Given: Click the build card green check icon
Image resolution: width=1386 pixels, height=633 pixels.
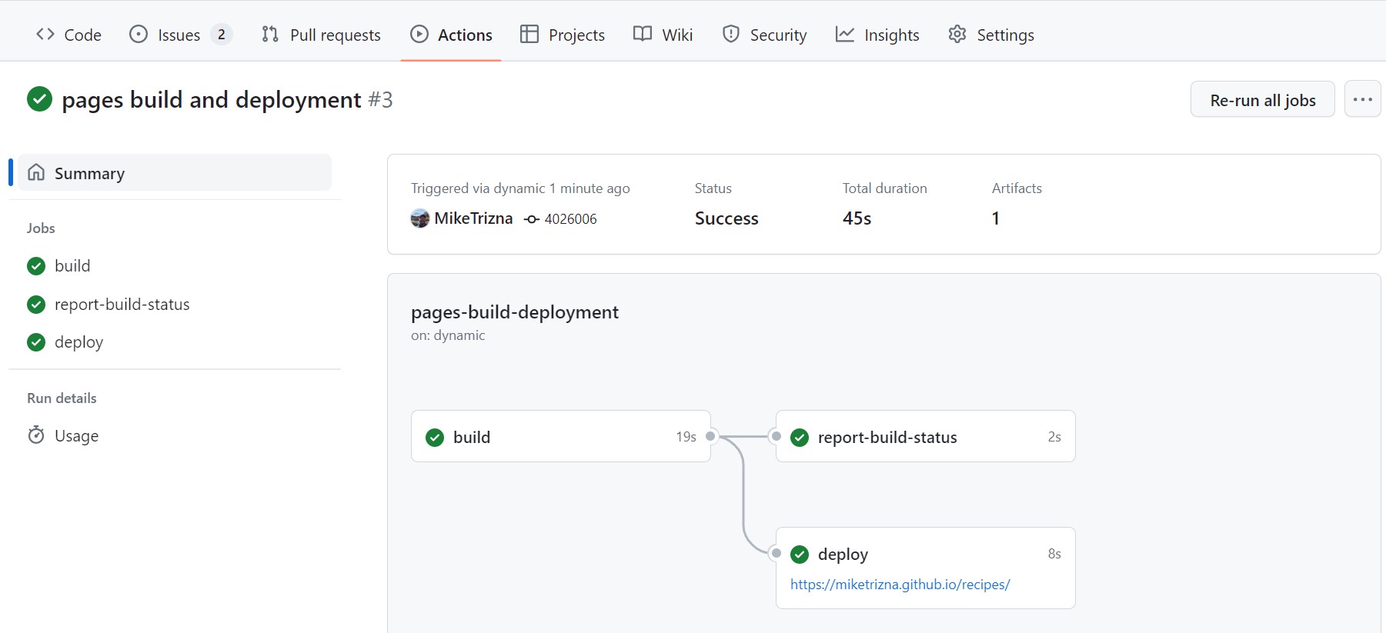Looking at the screenshot, I should click(435, 438).
